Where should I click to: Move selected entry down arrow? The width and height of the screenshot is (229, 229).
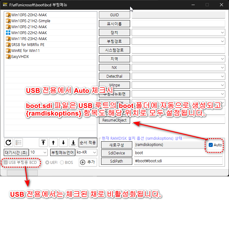coord(63,142)
